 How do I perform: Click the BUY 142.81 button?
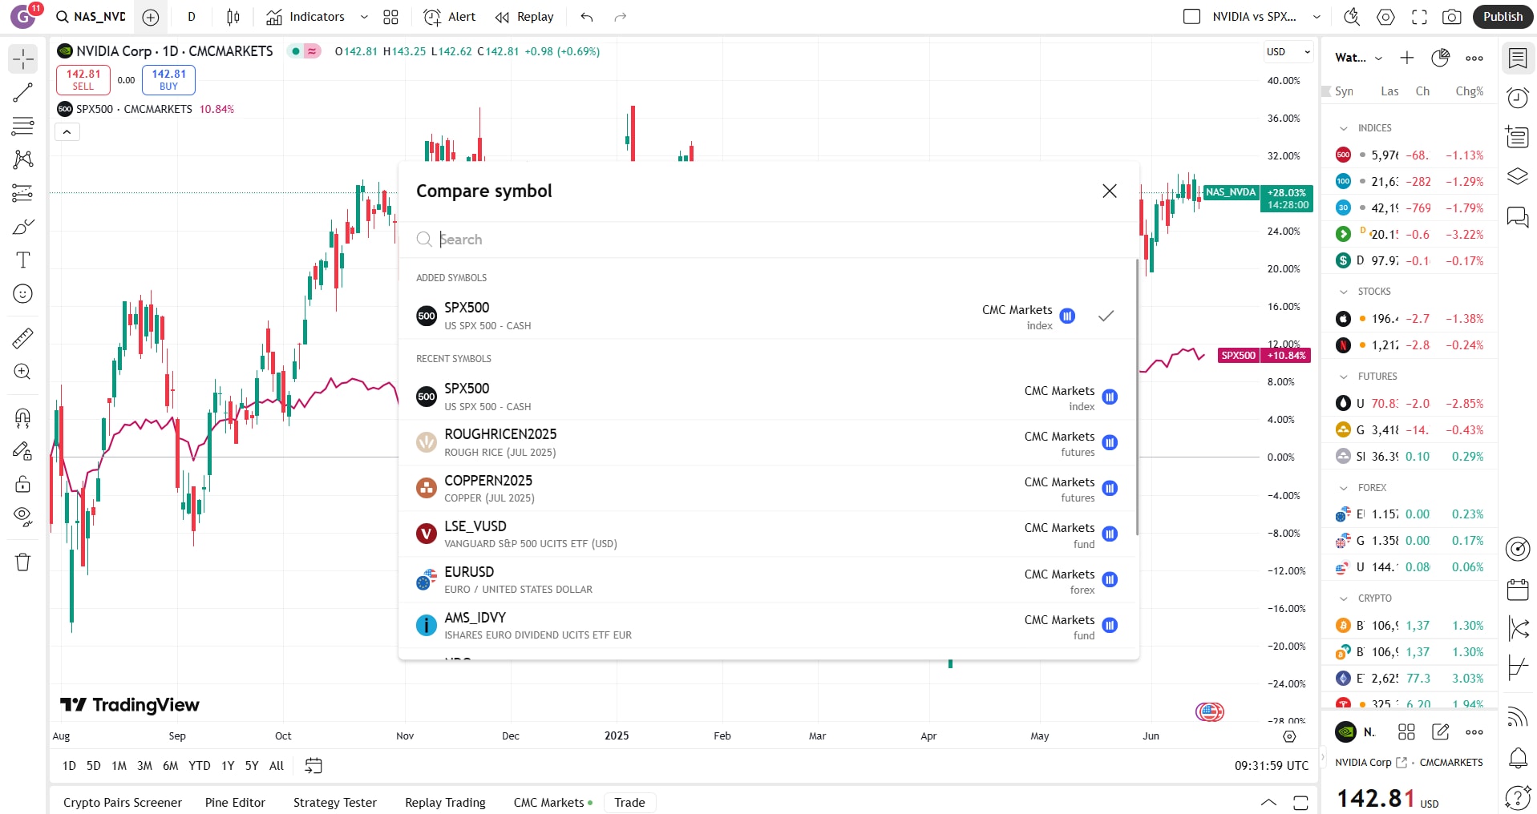[x=168, y=79]
